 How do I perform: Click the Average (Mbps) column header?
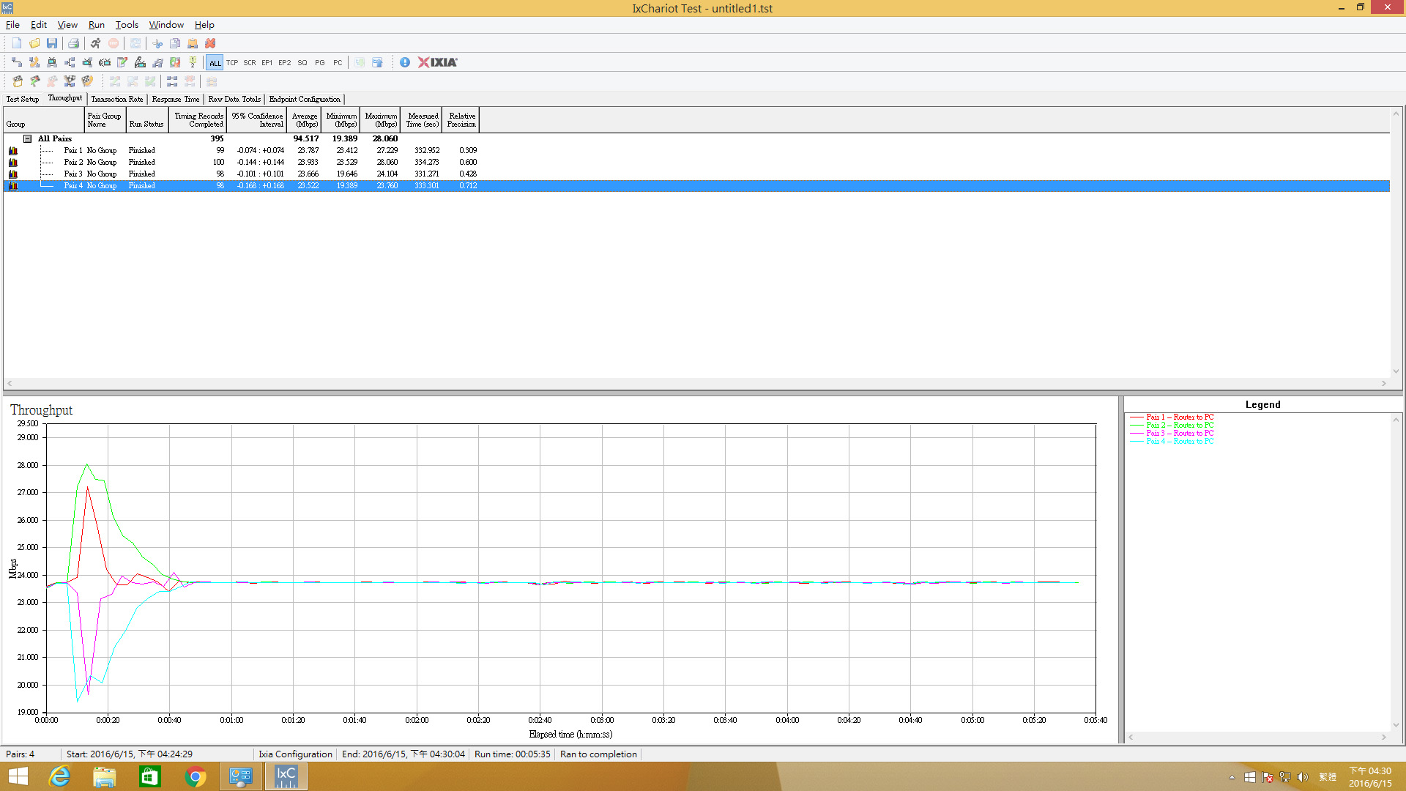[x=305, y=120]
